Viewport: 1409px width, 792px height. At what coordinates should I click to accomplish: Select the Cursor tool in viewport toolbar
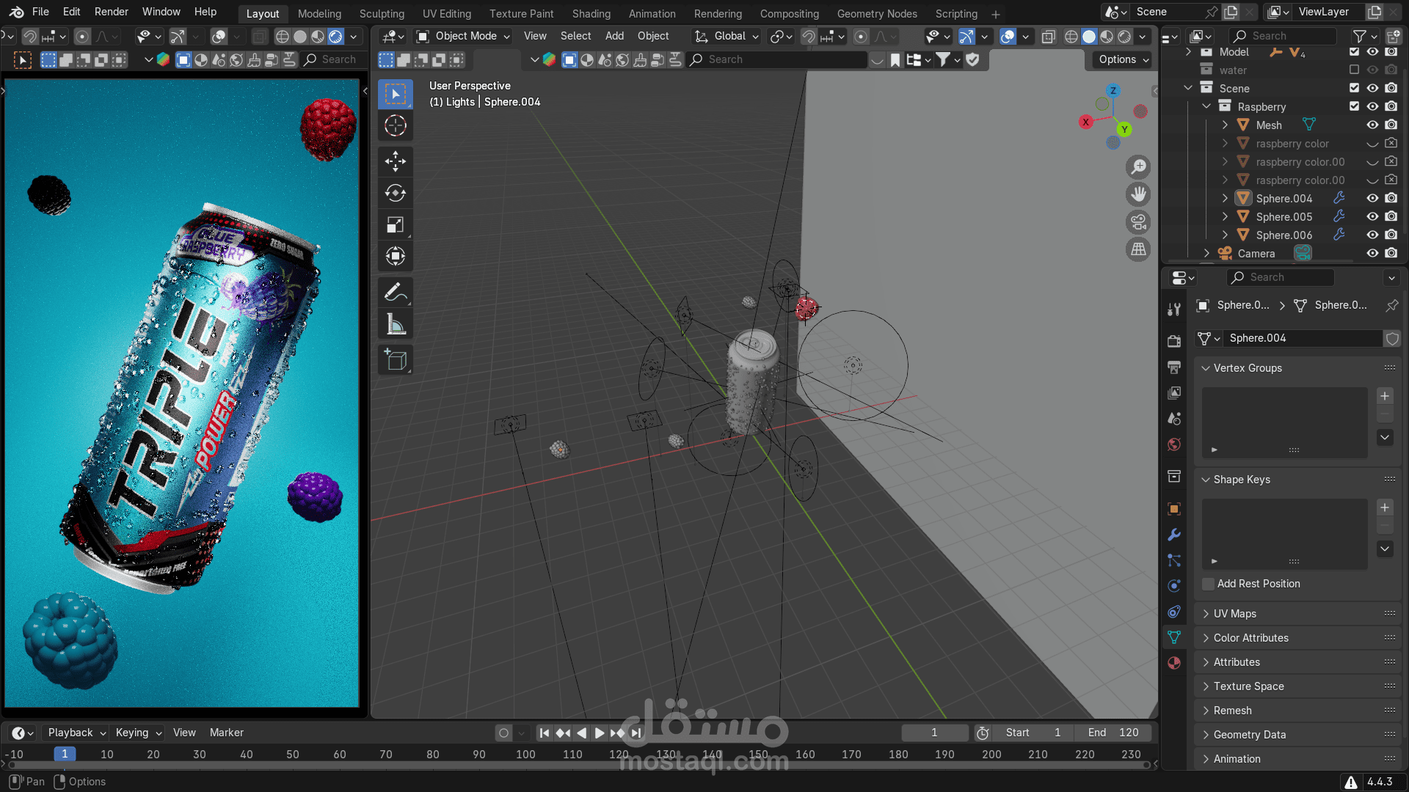pos(396,126)
